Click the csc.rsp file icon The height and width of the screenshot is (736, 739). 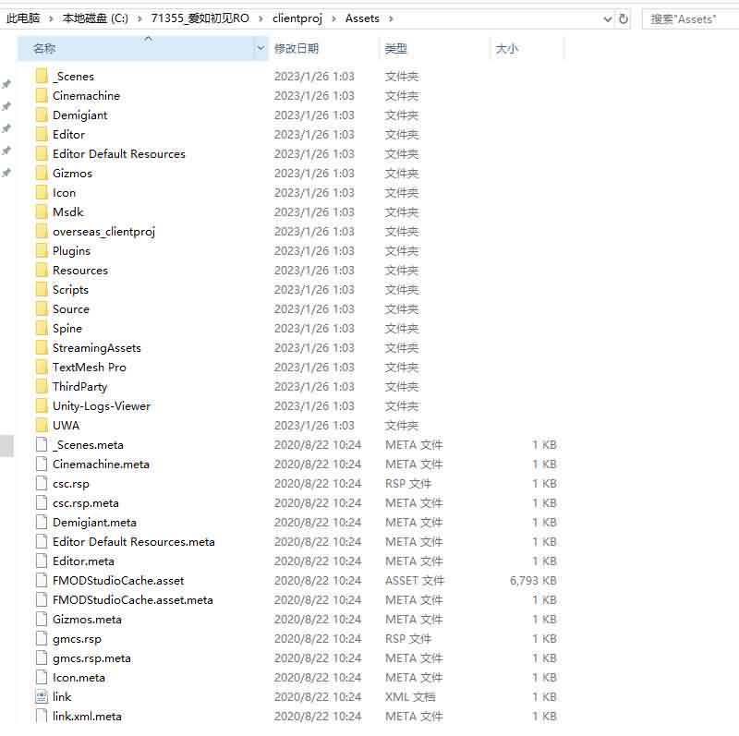41,484
